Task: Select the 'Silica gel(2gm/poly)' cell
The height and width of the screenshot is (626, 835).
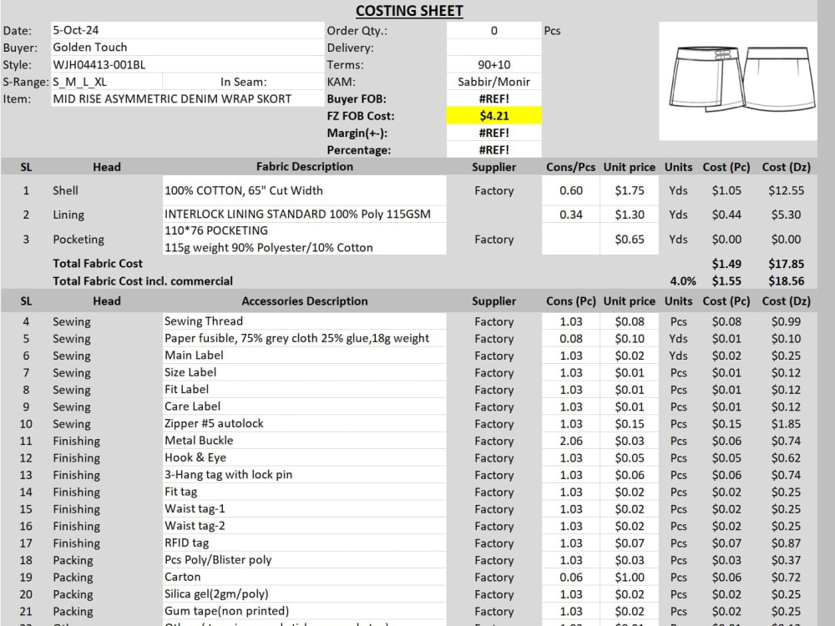Action: coord(304,593)
